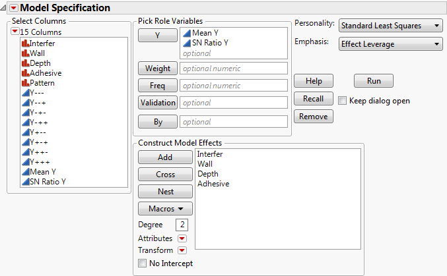Screen dimensions: 447x276
Task: Click the Pattern column nominal icon
Action: pos(25,83)
